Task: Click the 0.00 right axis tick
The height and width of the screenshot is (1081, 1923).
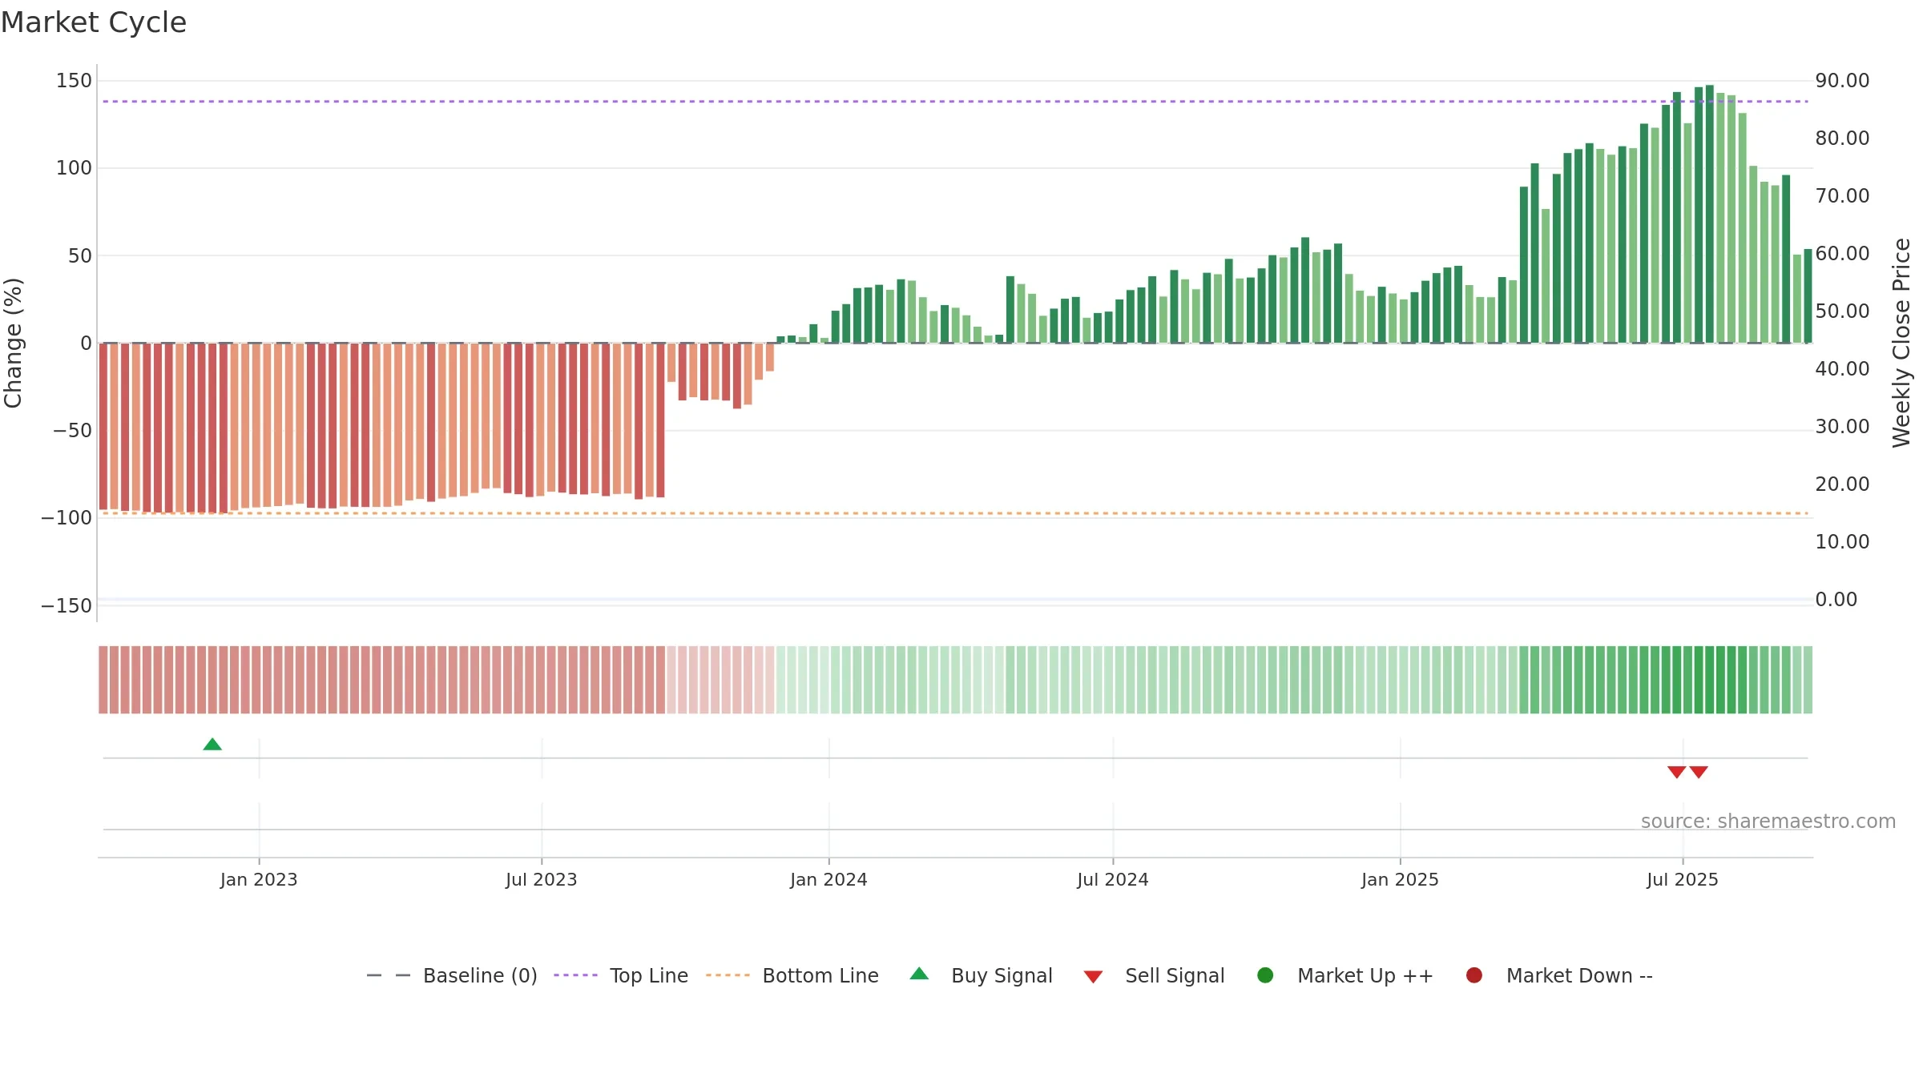Action: 1836,600
